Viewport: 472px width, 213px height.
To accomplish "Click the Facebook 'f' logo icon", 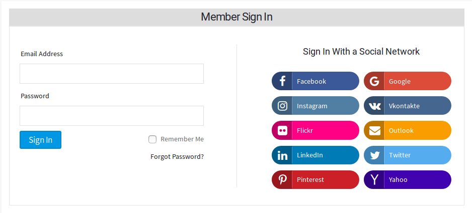I will [x=282, y=81].
